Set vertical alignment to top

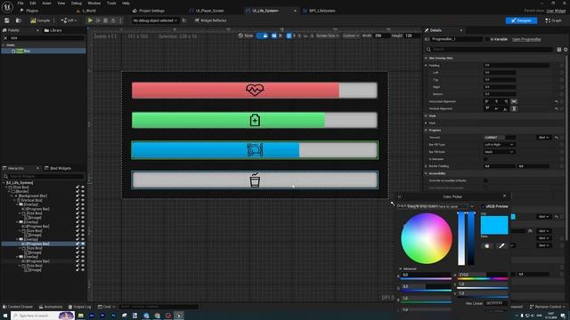[487, 108]
